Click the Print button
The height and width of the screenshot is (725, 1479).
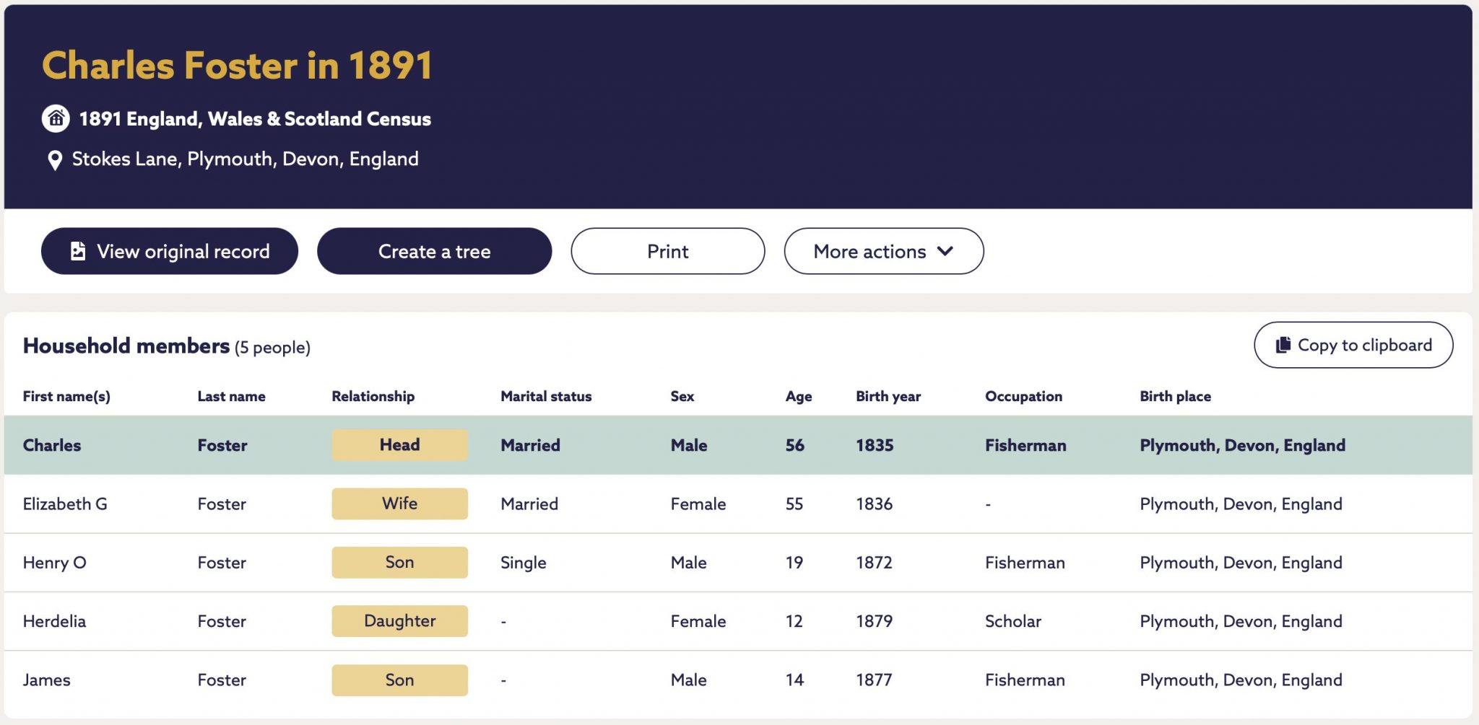tap(667, 251)
